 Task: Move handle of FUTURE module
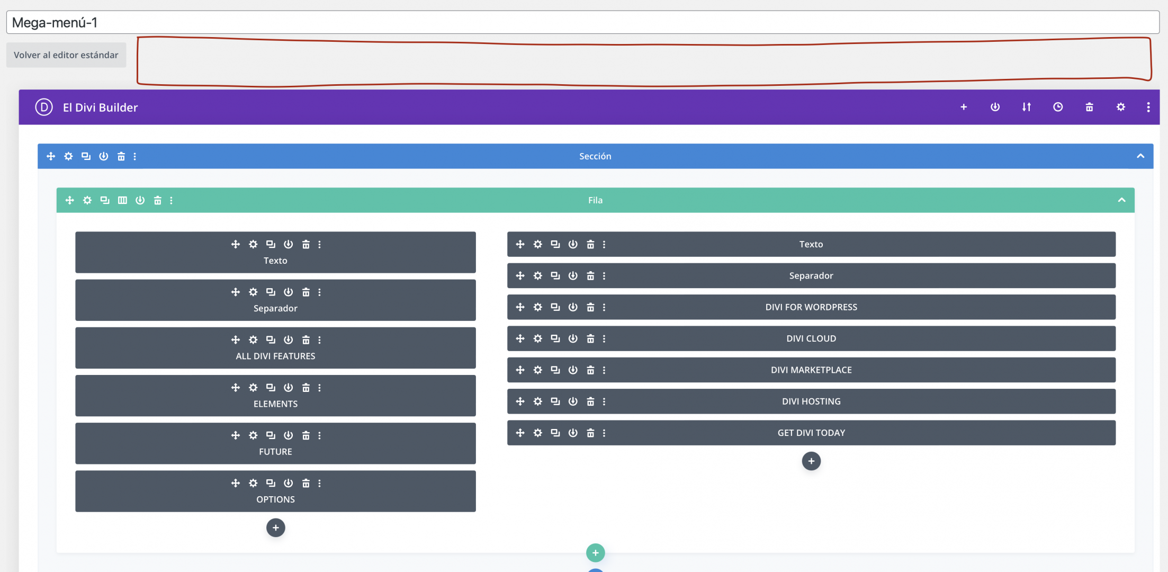236,435
